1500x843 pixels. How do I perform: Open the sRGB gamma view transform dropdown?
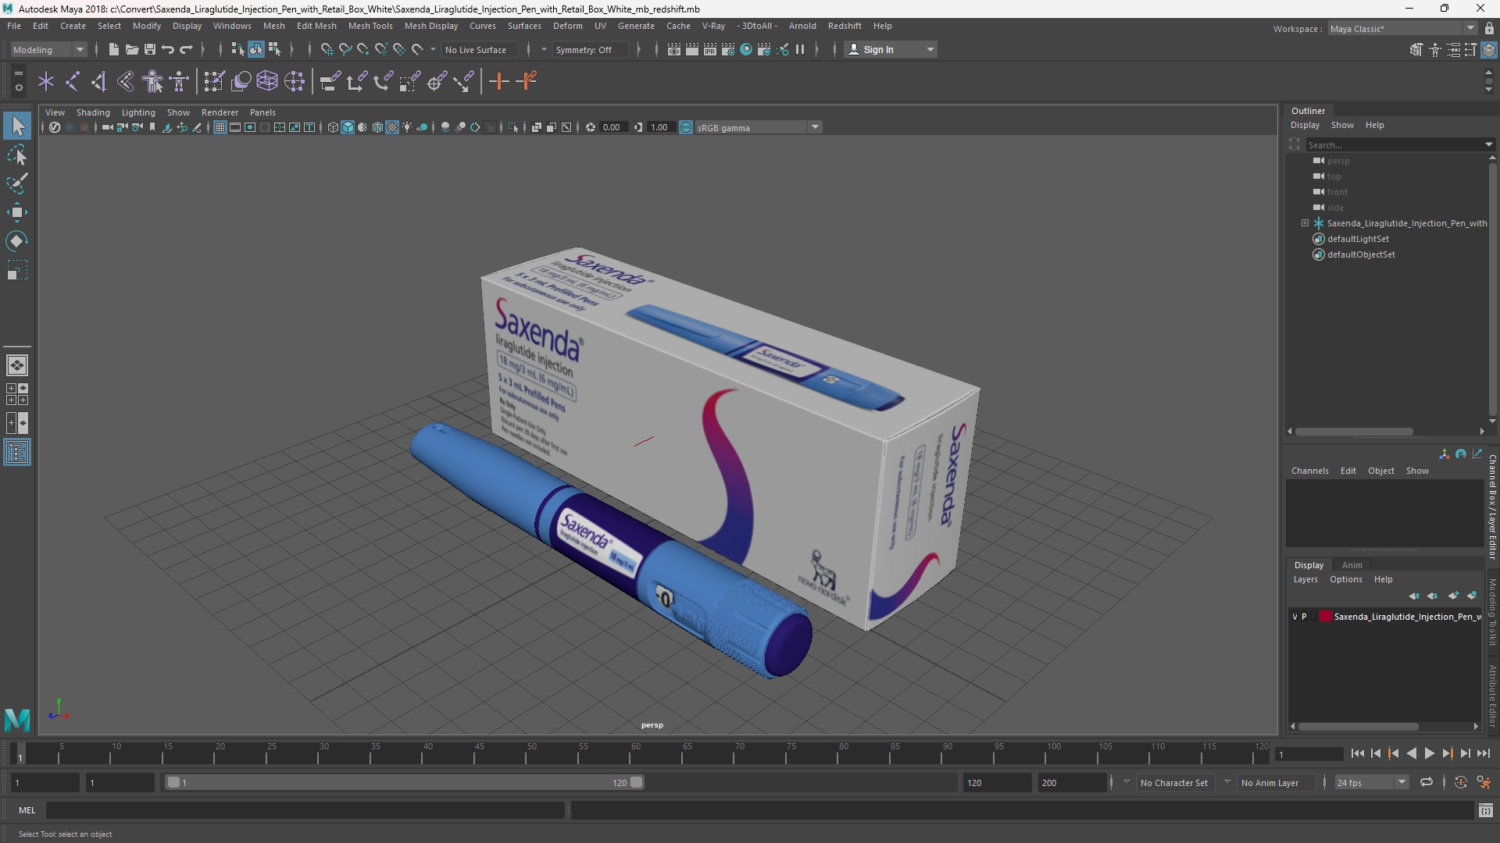[x=758, y=127]
